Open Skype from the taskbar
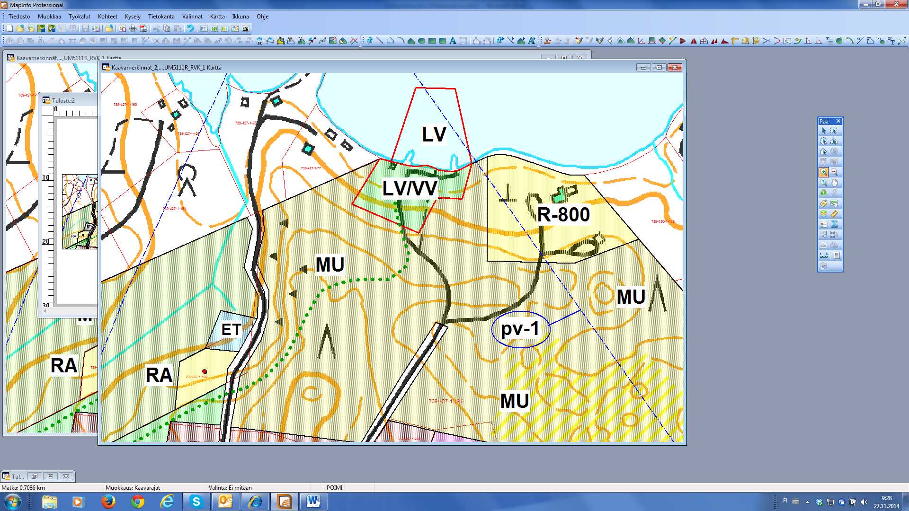This screenshot has width=909, height=511. (x=196, y=502)
